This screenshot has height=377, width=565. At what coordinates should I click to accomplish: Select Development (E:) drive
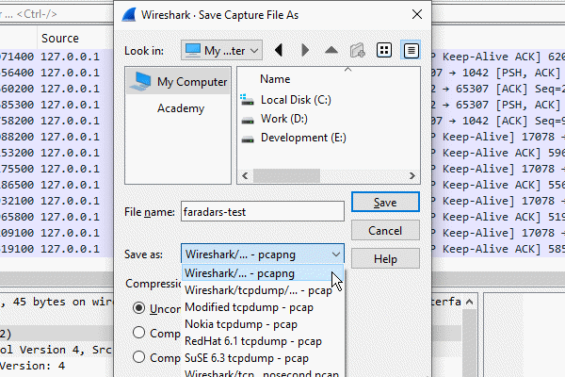[x=303, y=138]
